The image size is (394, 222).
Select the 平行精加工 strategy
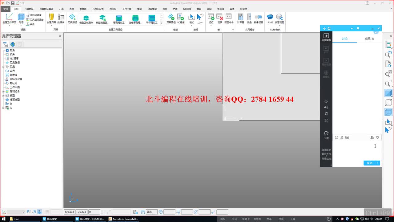[152, 19]
